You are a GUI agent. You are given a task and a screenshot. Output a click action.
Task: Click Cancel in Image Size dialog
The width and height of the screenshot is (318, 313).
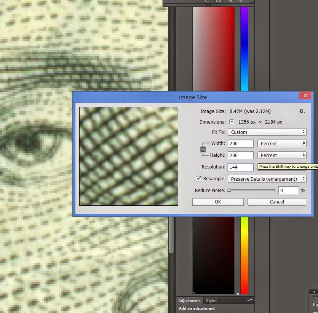click(277, 202)
